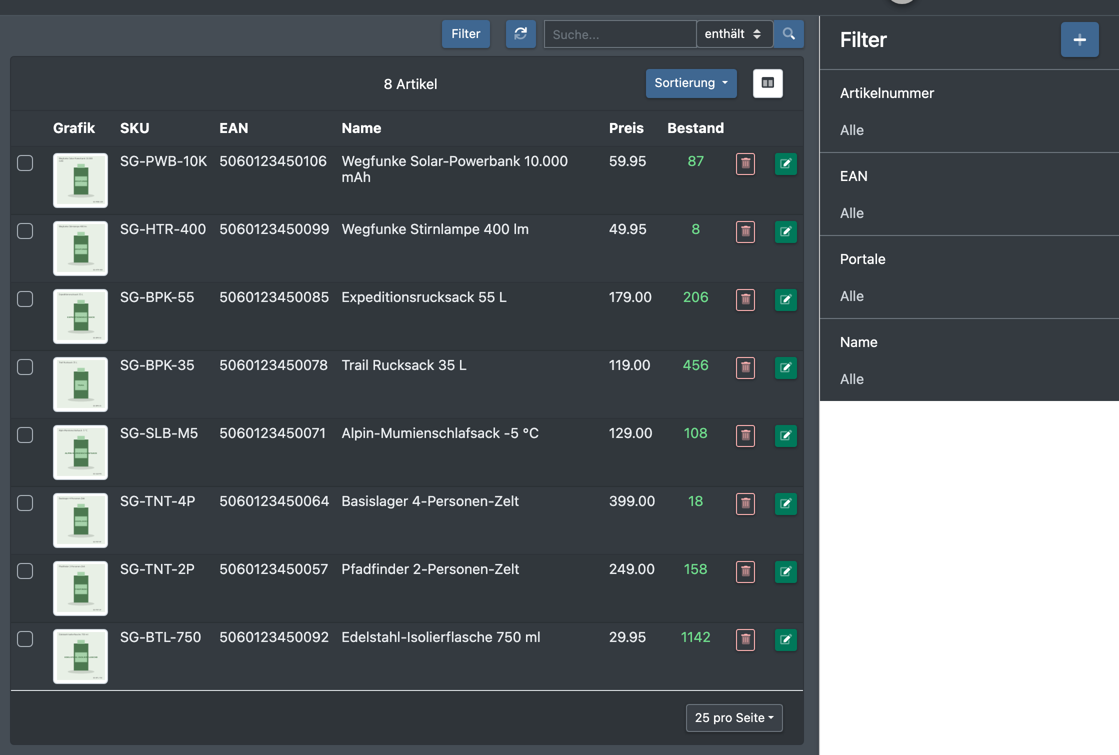Open the SG-TNT-2P product thumbnail
Viewport: 1119px width, 755px height.
pos(80,588)
